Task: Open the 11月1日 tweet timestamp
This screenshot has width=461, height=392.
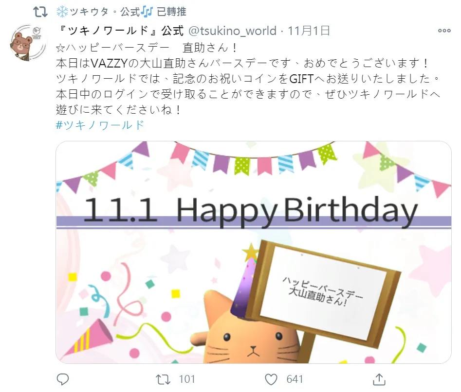Action: pyautogui.click(x=309, y=31)
